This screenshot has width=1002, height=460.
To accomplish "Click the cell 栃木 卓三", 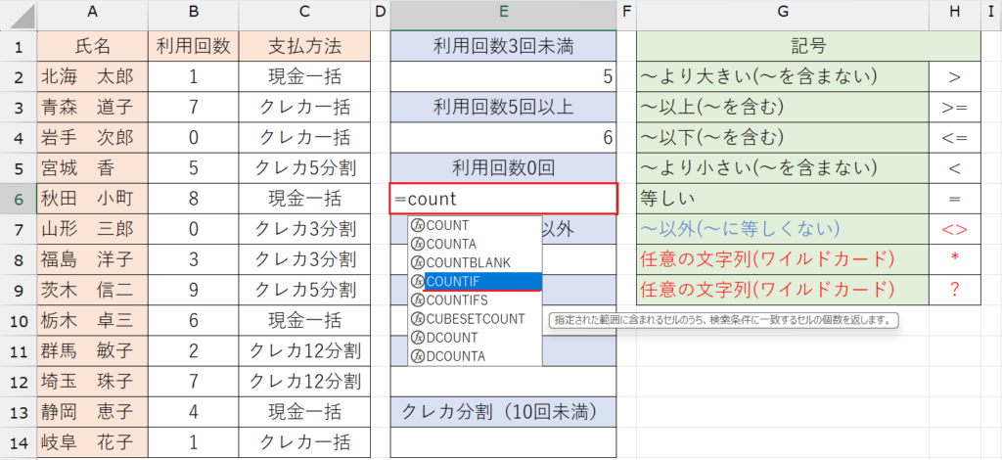I will pos(93,320).
